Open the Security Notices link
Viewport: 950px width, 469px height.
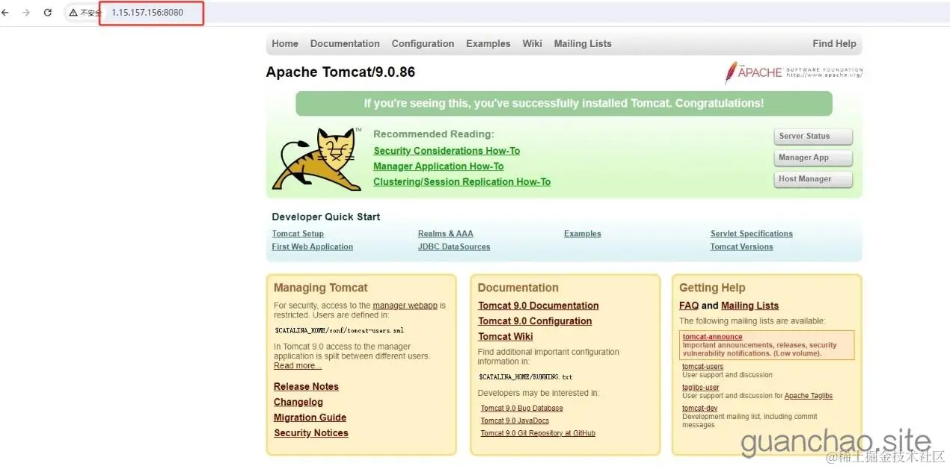tap(311, 433)
